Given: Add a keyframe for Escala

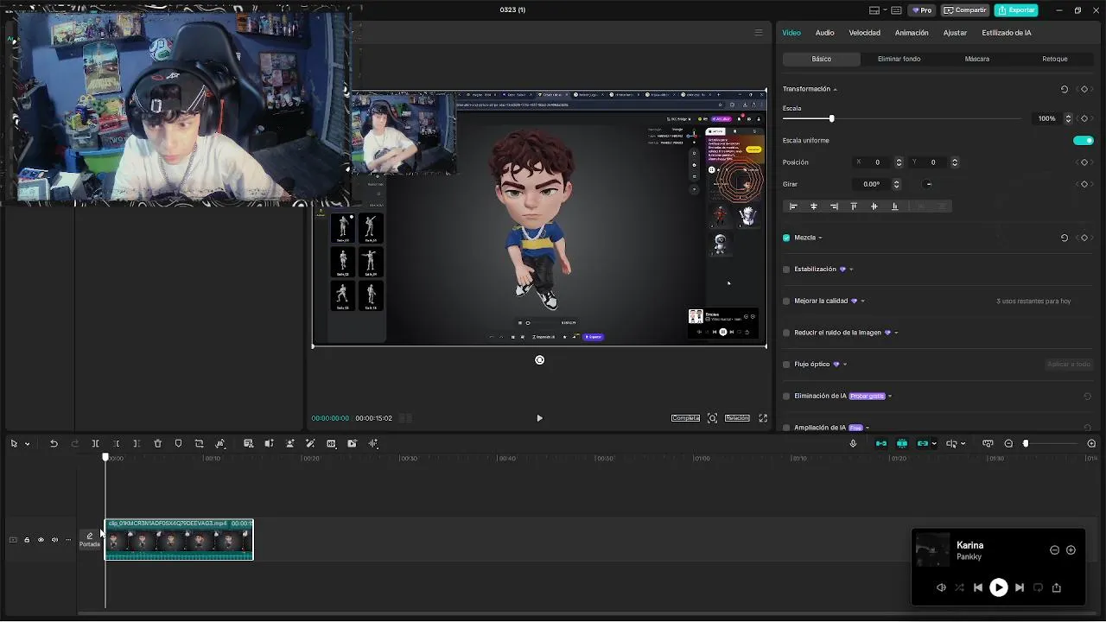Looking at the screenshot, I should pyautogui.click(x=1084, y=118).
